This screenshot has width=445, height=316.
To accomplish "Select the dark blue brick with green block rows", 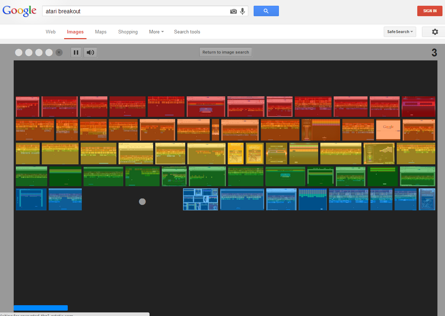I will tap(313, 199).
